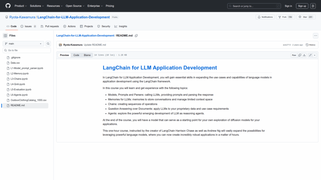Open L5-Evaluation.ipynb file
The width and height of the screenshot is (321, 180).
(21, 89)
